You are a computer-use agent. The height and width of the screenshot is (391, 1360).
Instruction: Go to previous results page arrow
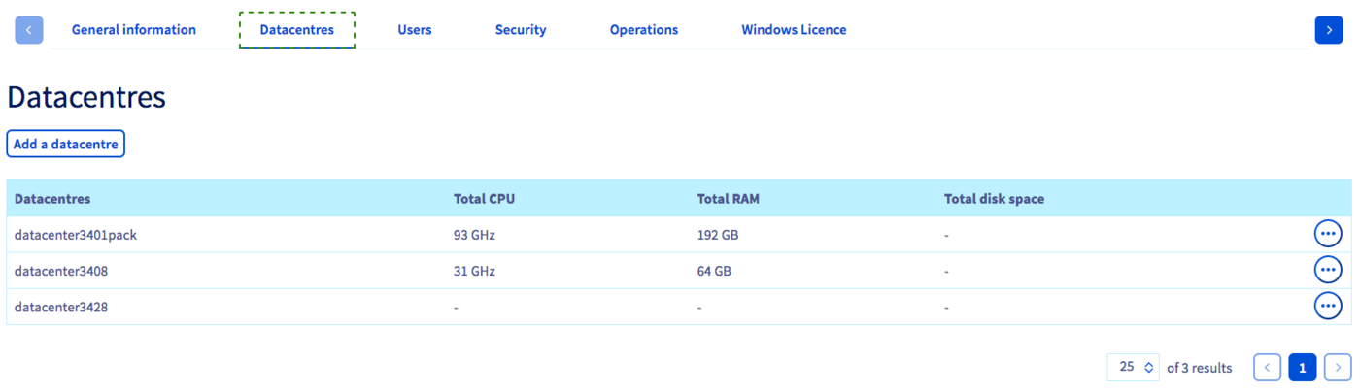point(1267,368)
